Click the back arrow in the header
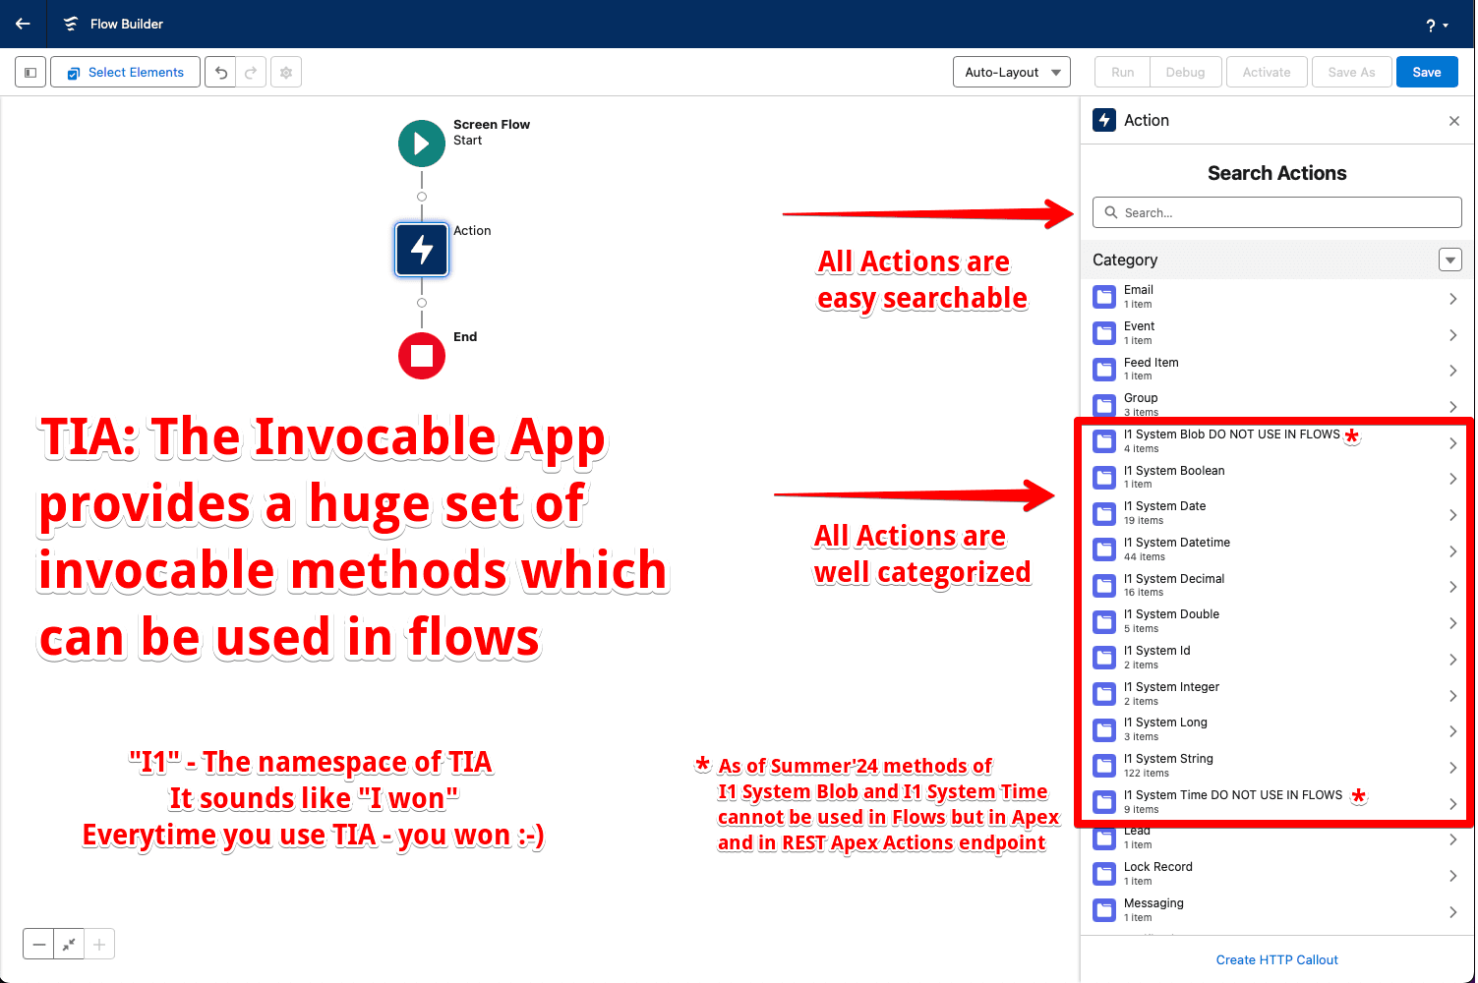This screenshot has width=1478, height=983. [24, 24]
